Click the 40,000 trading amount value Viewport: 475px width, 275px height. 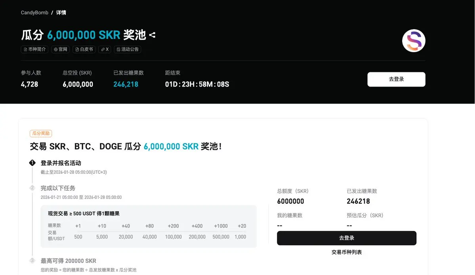click(150, 237)
